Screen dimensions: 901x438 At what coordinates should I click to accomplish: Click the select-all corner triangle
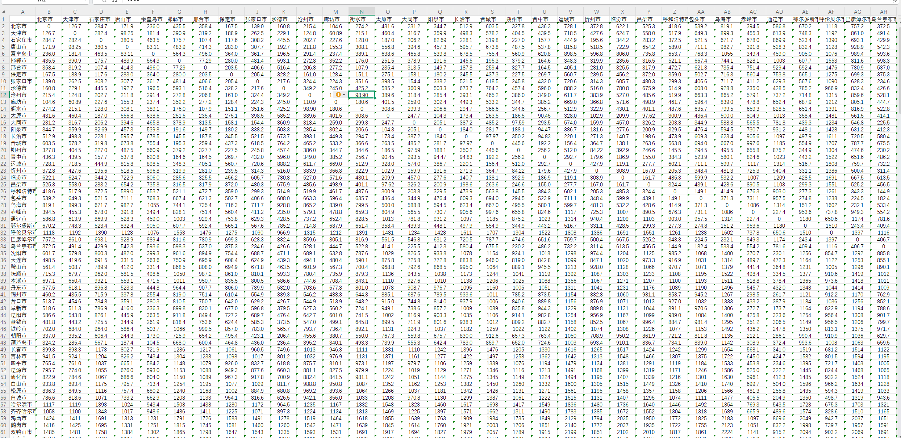click(4, 12)
